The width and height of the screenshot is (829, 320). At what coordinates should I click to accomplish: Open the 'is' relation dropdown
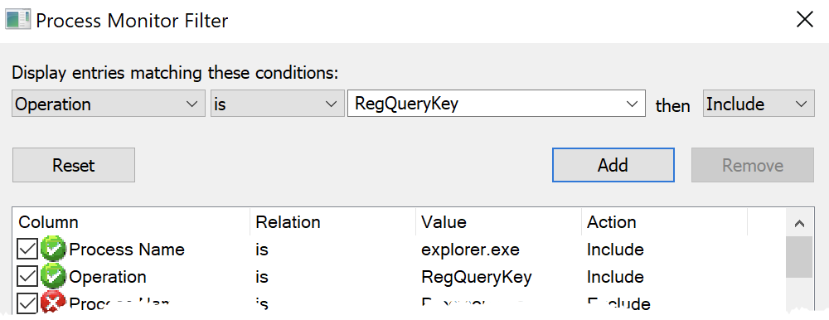point(274,104)
